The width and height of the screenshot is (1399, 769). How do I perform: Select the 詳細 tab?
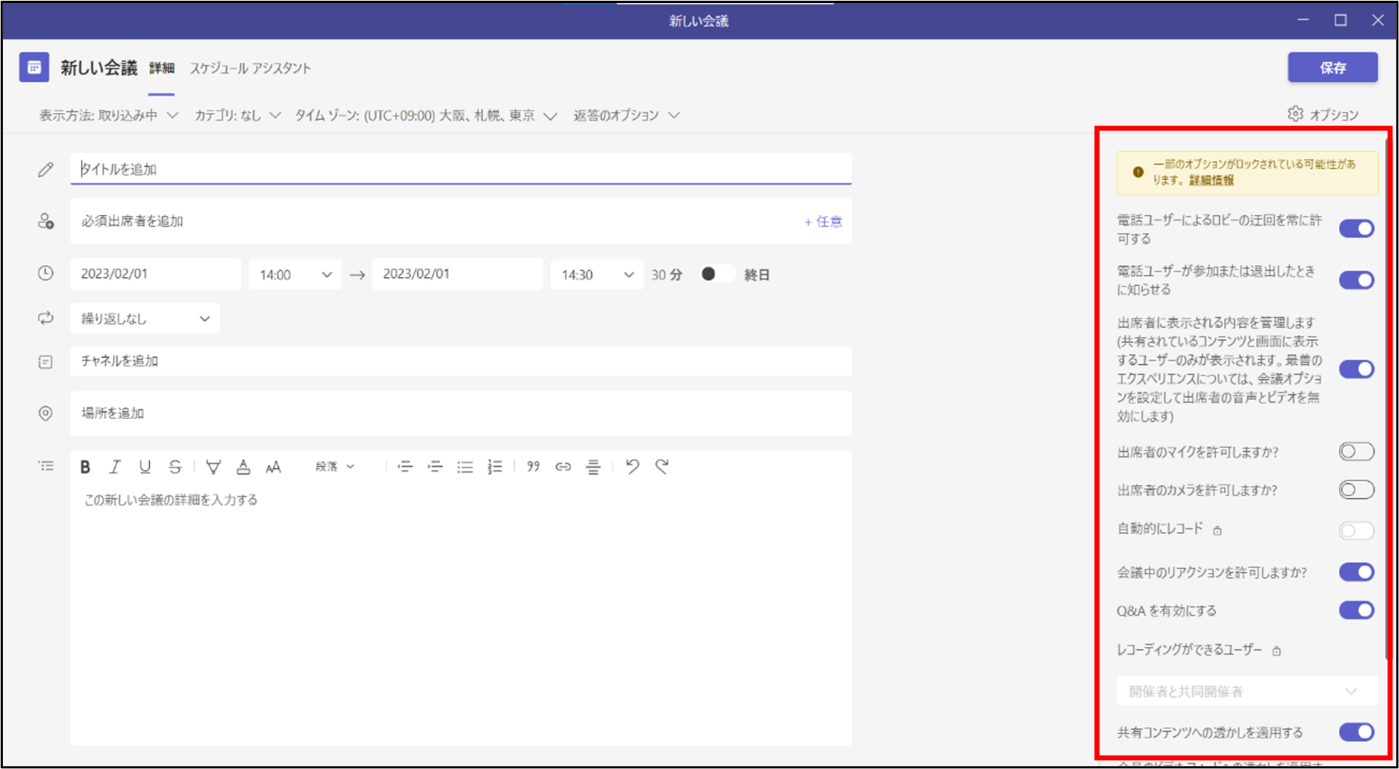(x=162, y=69)
